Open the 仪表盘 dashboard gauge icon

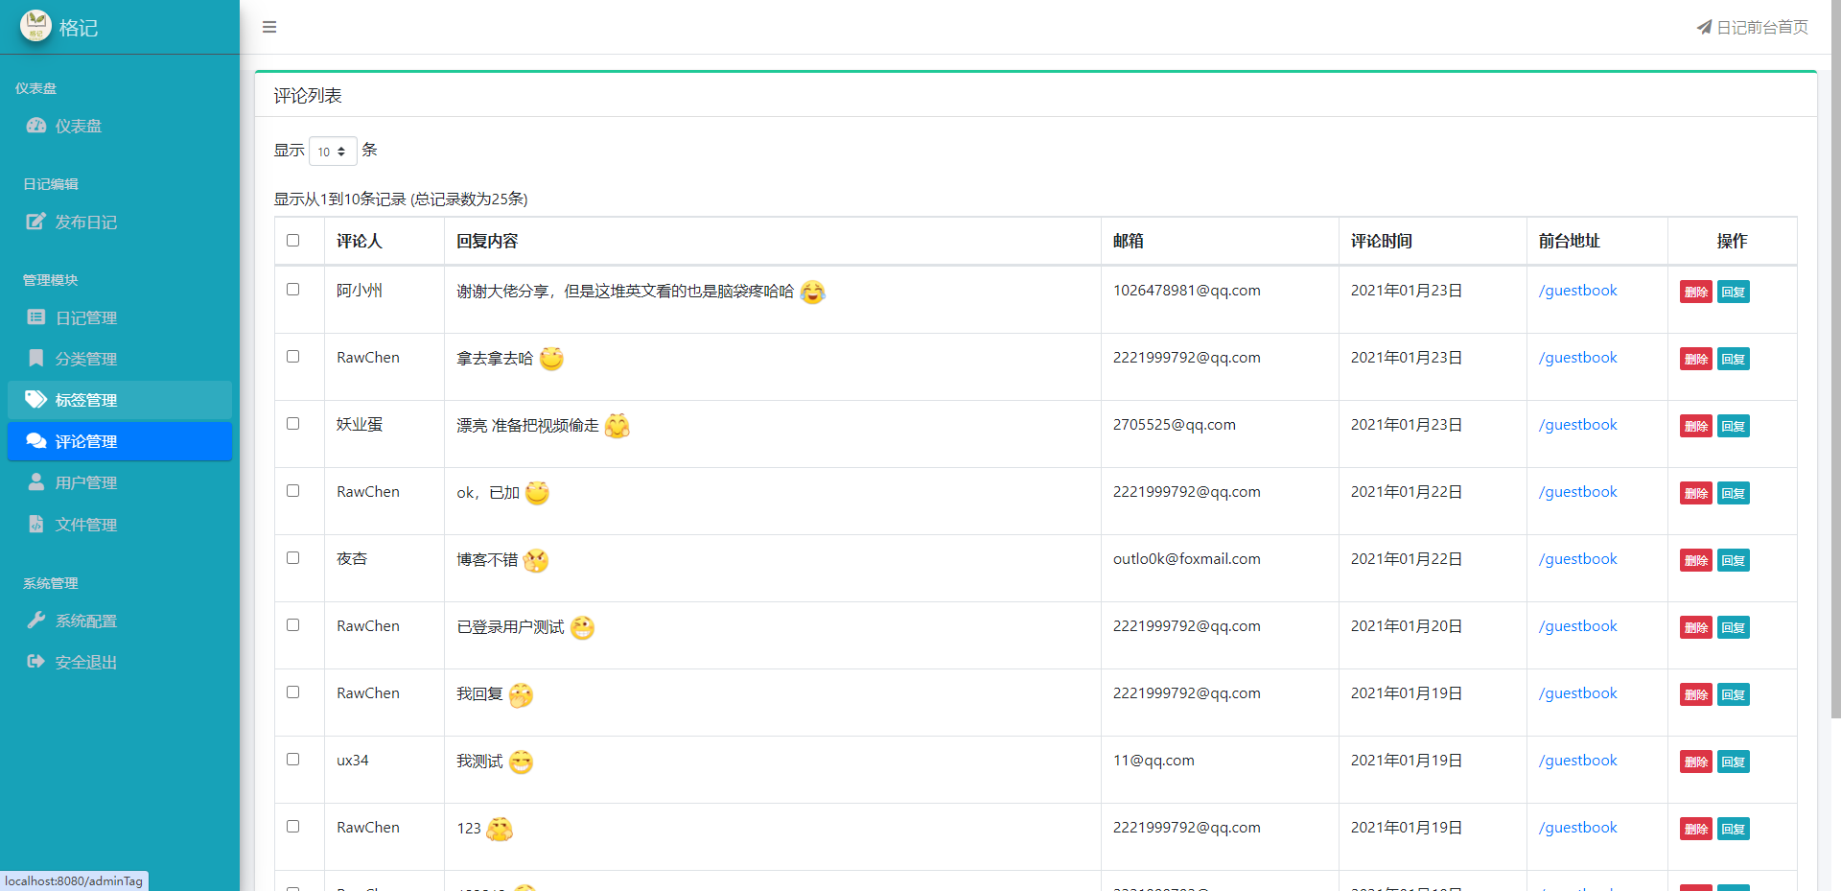coord(36,126)
